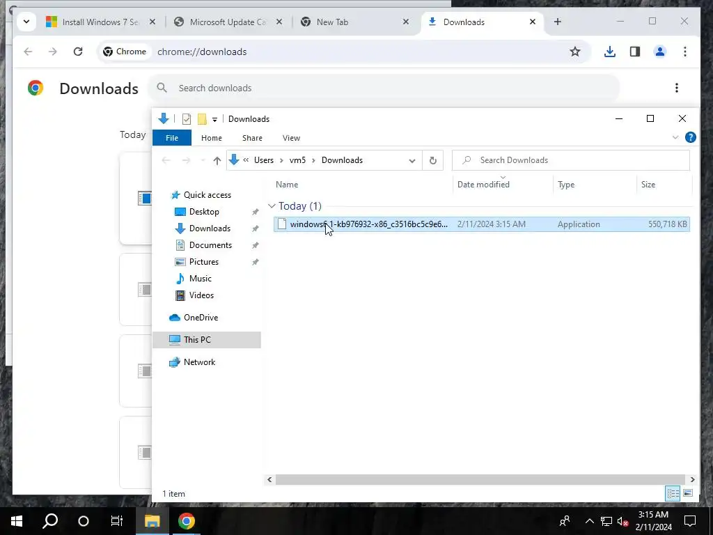Open the View ribbon tab

[291, 138]
